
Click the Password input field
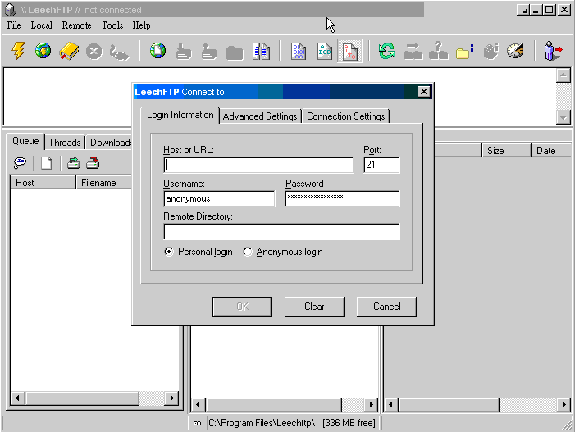[x=342, y=198]
